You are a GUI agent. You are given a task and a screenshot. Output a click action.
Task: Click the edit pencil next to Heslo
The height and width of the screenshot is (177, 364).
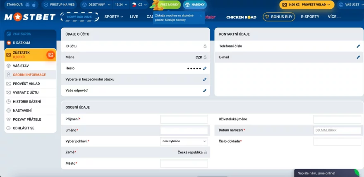[x=204, y=68]
